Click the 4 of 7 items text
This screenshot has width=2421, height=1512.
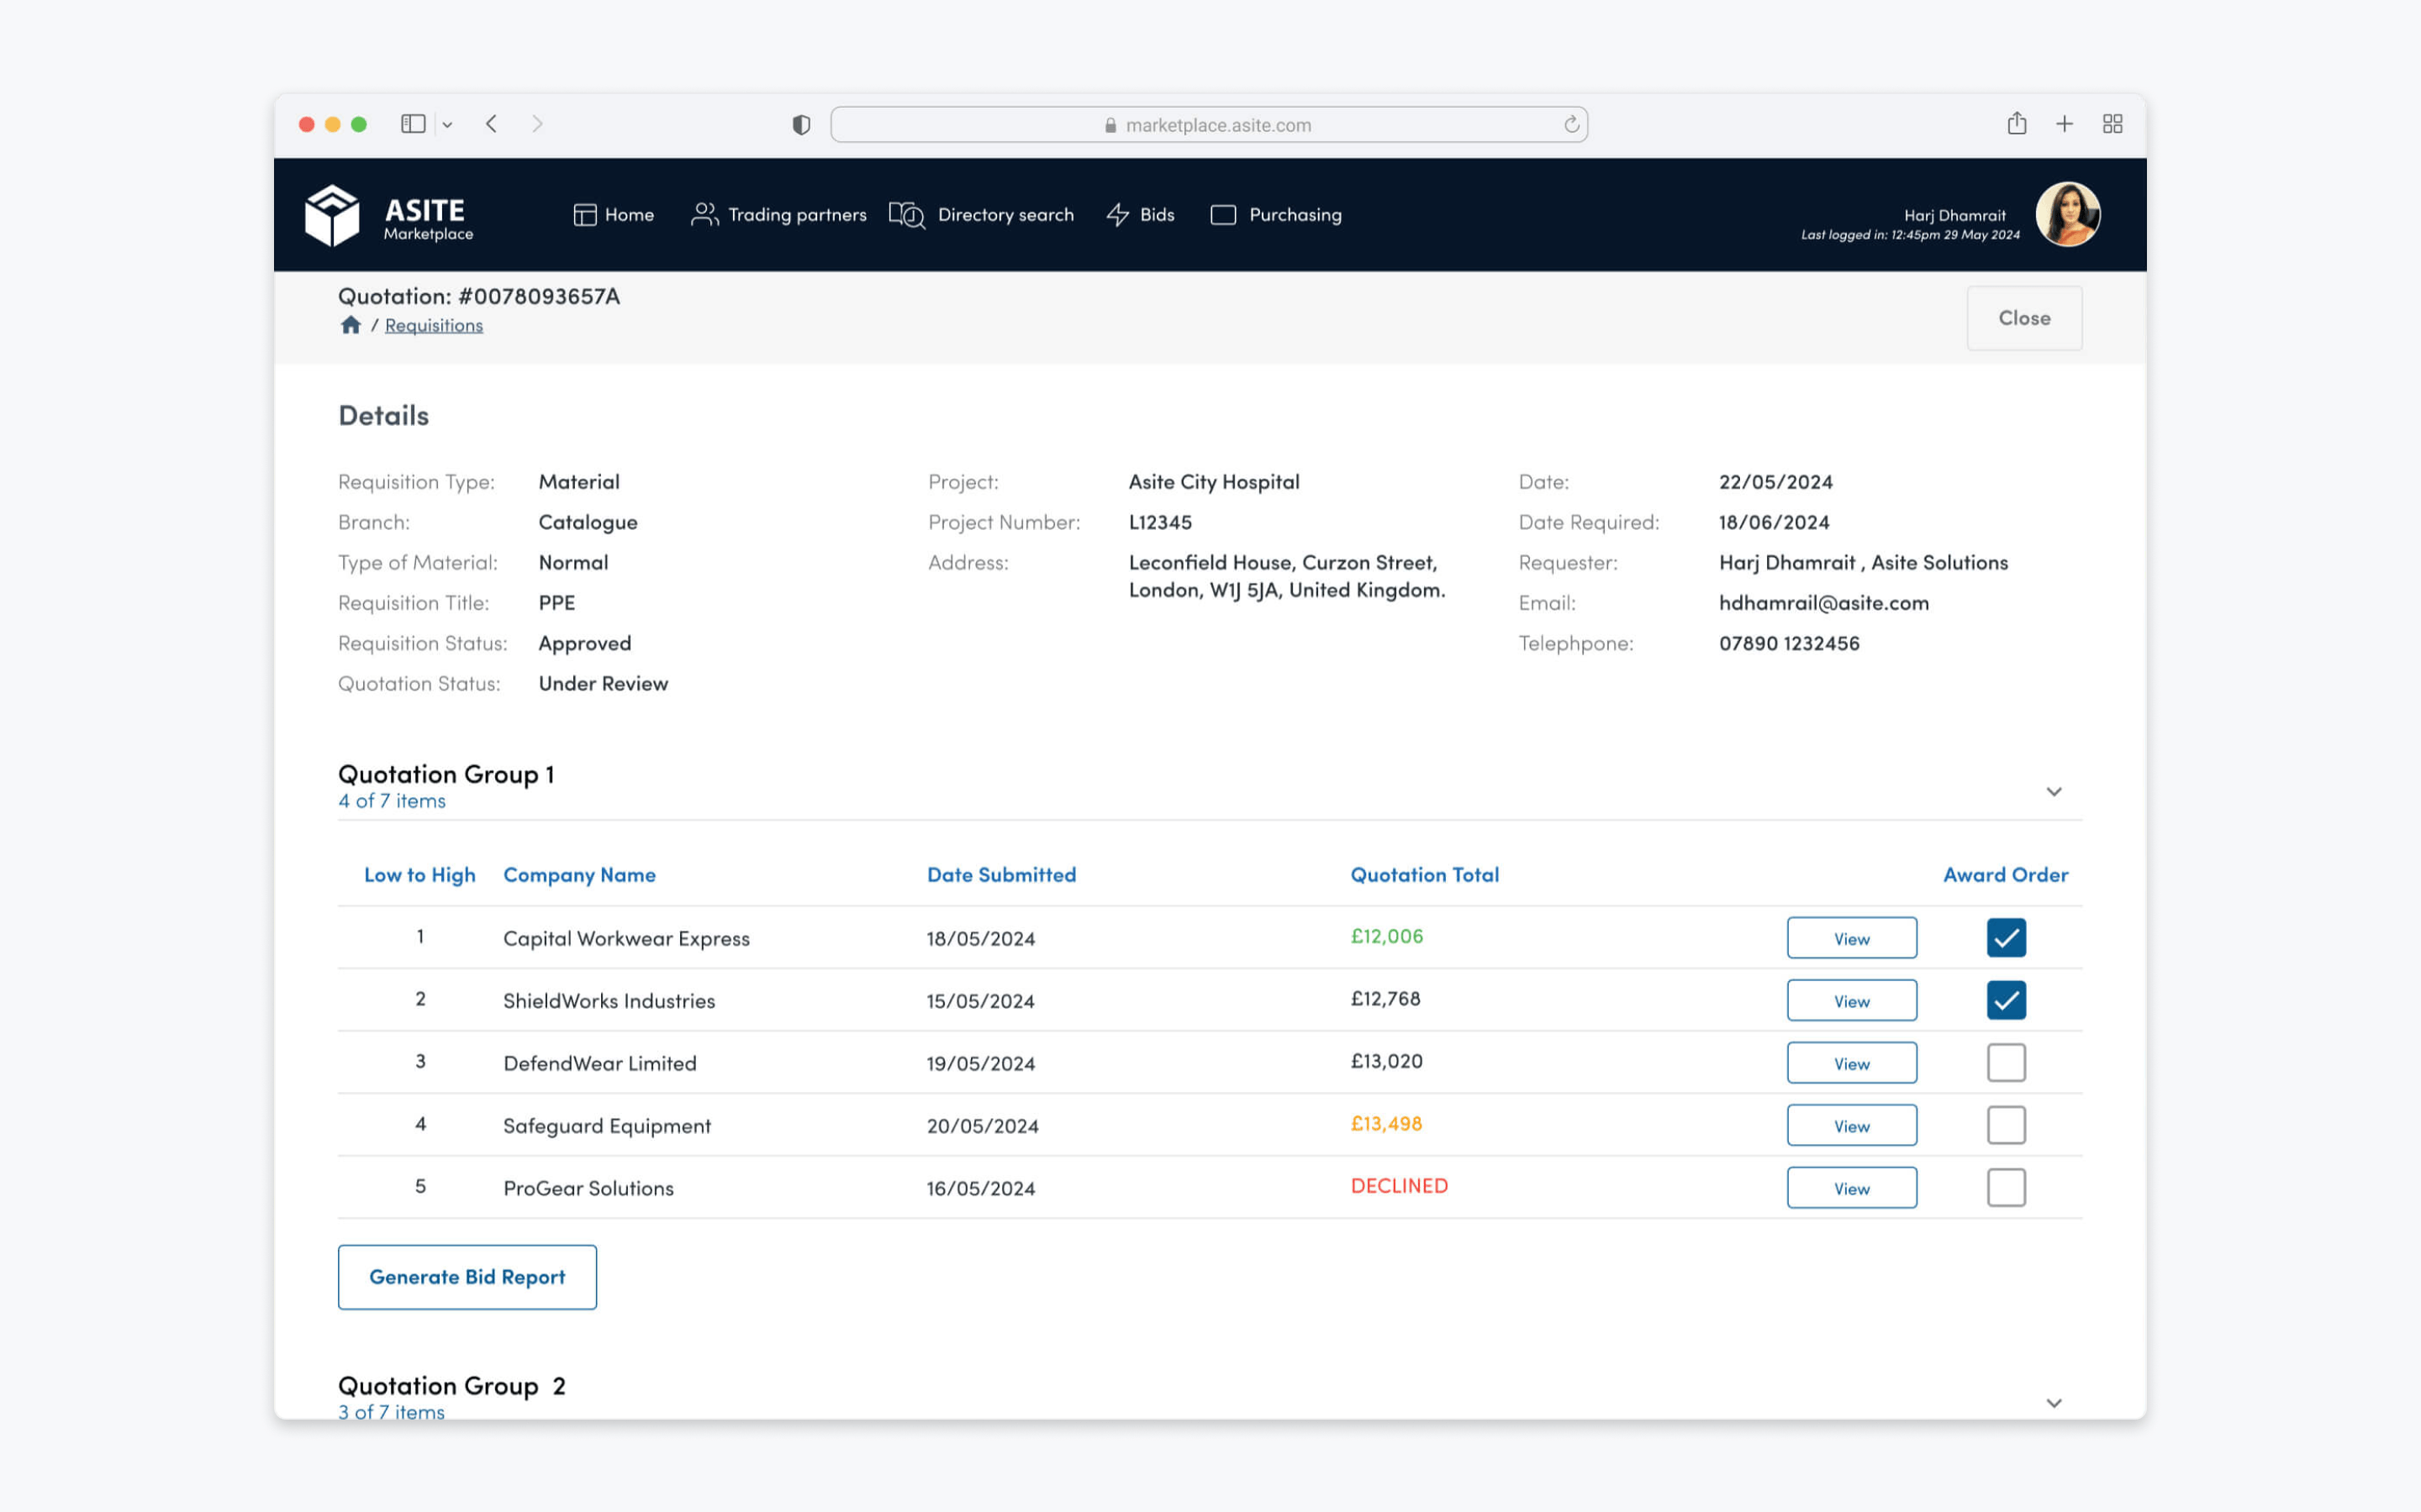[x=391, y=801]
